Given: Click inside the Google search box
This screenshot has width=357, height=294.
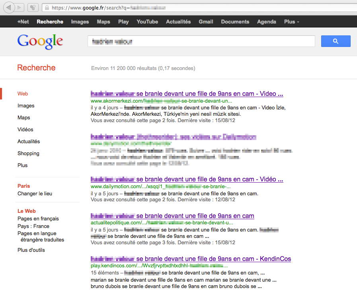Looking at the screenshot, I should [201, 41].
